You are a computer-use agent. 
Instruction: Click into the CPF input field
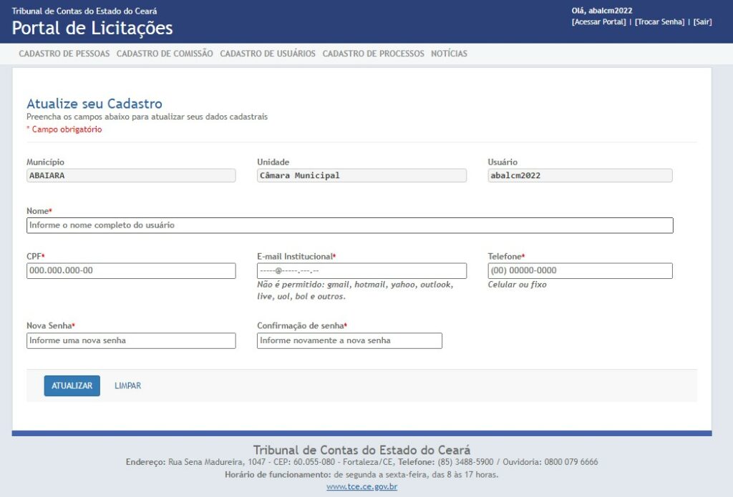[x=131, y=271]
